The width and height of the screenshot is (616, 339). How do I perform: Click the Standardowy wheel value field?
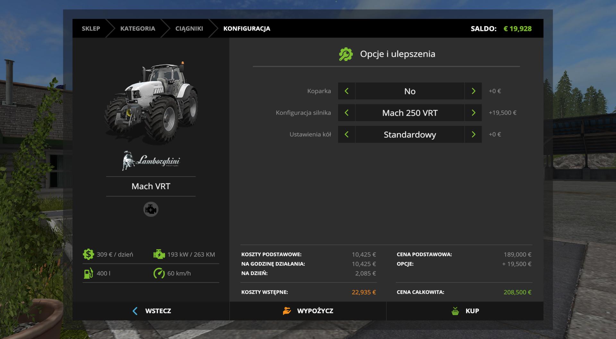[410, 134]
